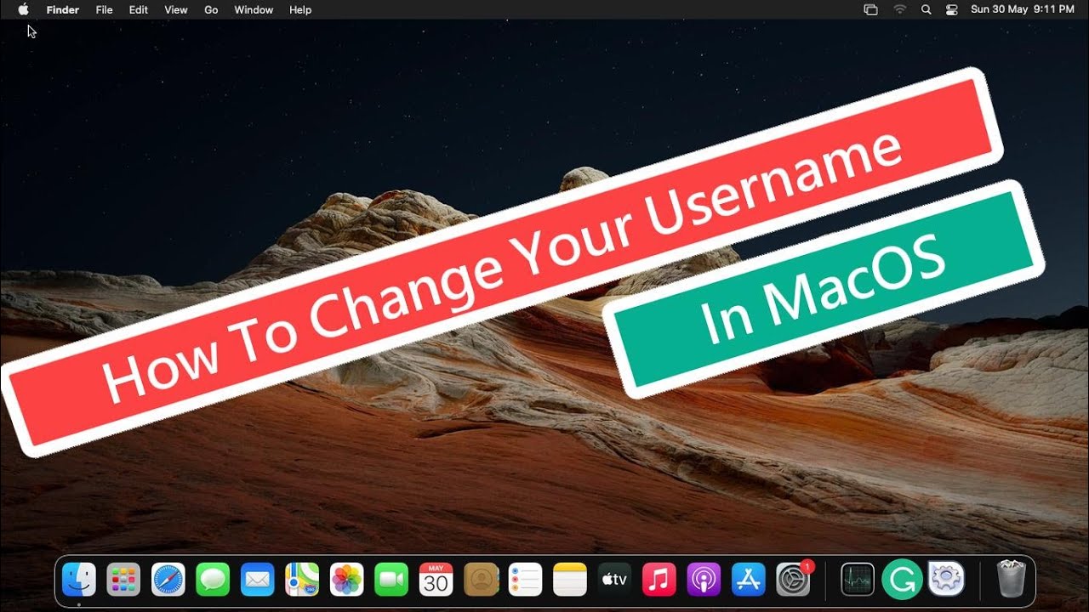Open the Finder menu

click(x=63, y=9)
